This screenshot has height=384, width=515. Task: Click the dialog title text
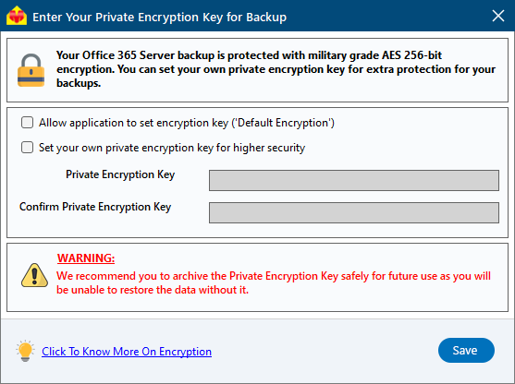click(159, 17)
